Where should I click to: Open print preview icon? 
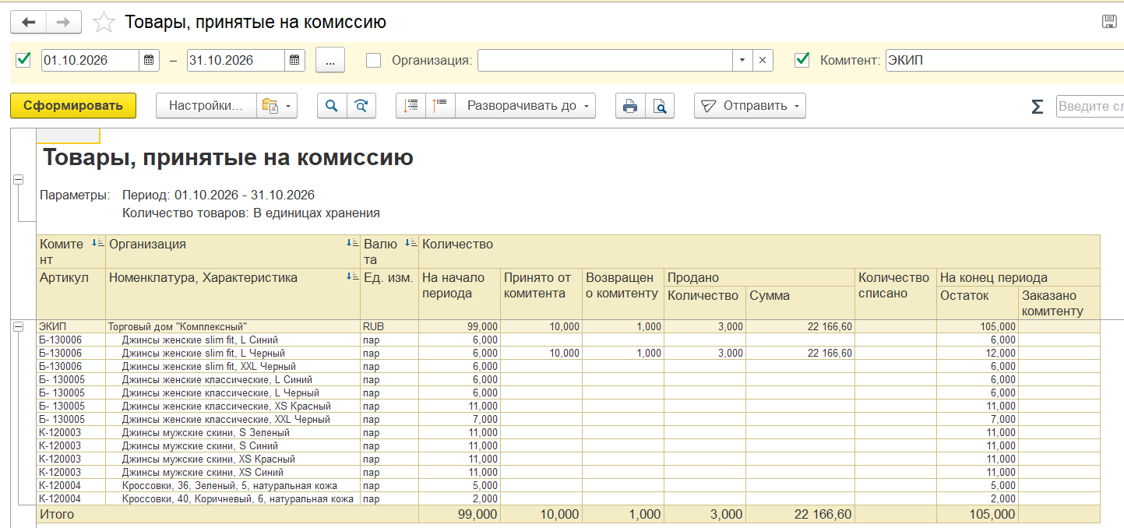(x=660, y=106)
